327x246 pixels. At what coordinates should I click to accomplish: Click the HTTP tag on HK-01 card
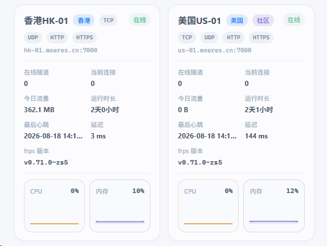point(57,38)
